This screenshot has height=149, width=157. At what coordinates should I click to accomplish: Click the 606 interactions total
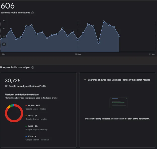tap(8, 6)
